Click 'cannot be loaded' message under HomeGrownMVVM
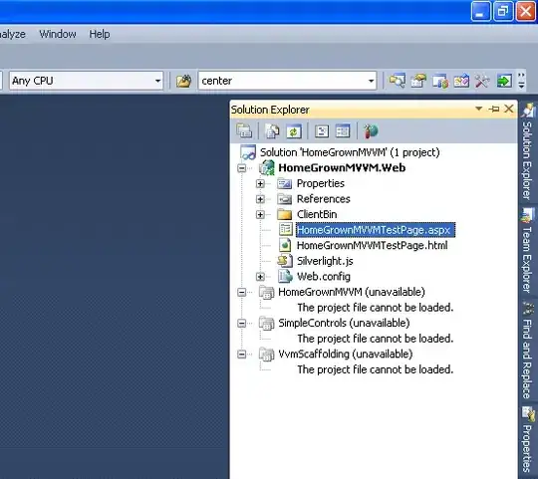This screenshot has height=479, width=538. click(375, 308)
